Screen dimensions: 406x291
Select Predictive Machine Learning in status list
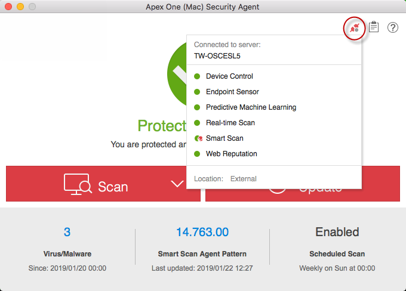coord(251,107)
